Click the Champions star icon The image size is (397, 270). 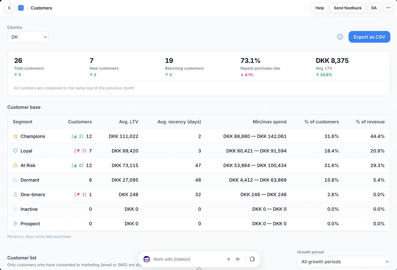point(15,136)
